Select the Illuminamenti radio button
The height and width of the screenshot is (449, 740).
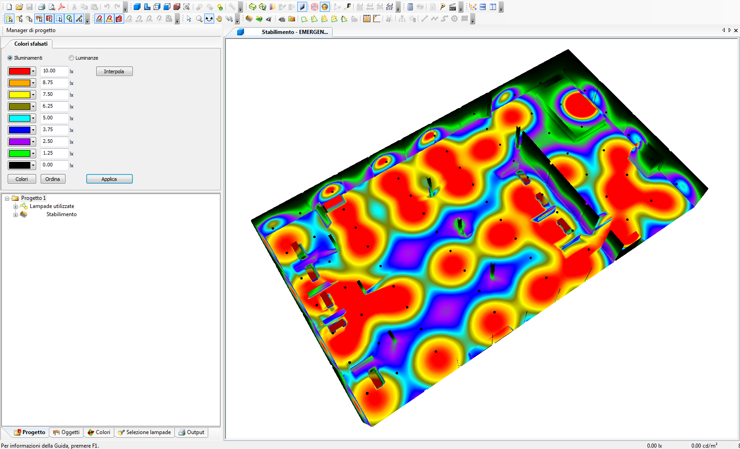(10, 58)
